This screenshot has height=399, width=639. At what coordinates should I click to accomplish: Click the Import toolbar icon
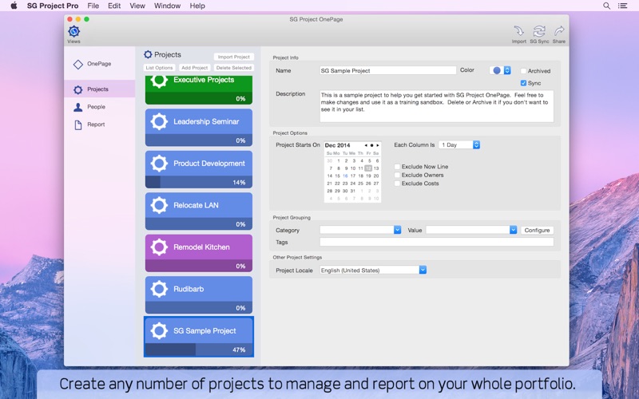tap(518, 32)
